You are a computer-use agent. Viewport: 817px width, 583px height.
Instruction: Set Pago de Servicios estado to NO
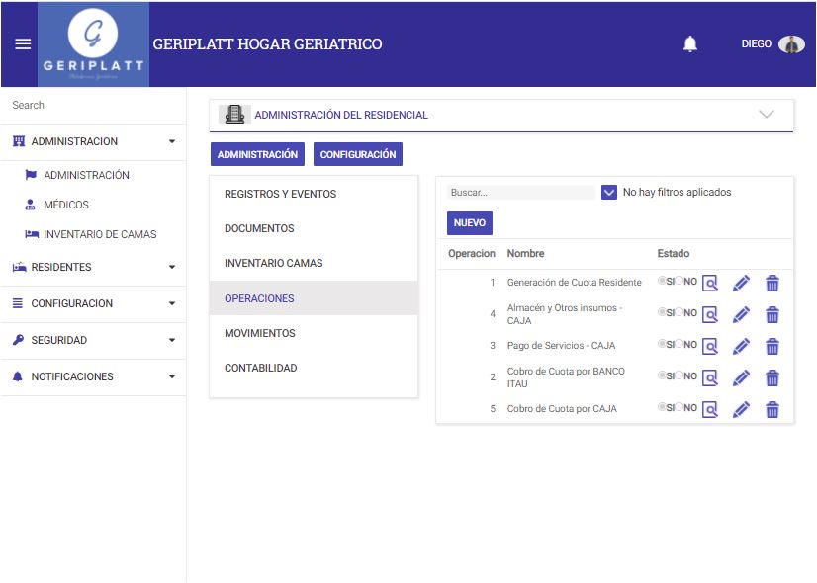679,344
